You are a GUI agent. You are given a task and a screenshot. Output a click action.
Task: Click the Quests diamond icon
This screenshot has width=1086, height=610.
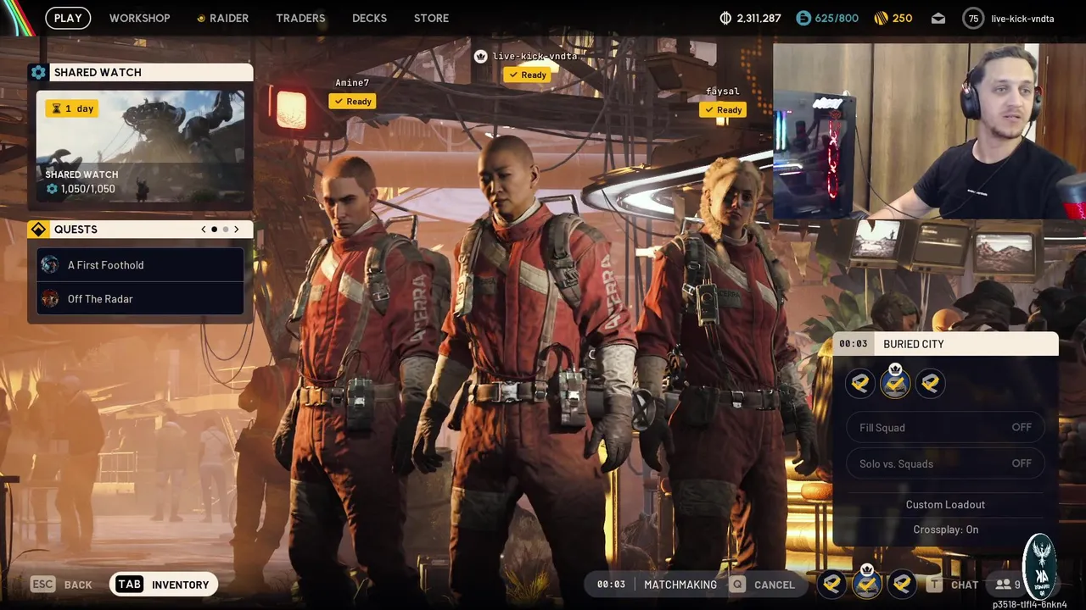pyautogui.click(x=38, y=230)
